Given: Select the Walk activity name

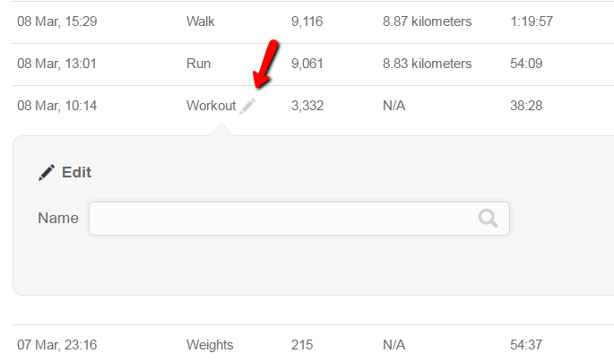Looking at the screenshot, I should click(201, 22).
